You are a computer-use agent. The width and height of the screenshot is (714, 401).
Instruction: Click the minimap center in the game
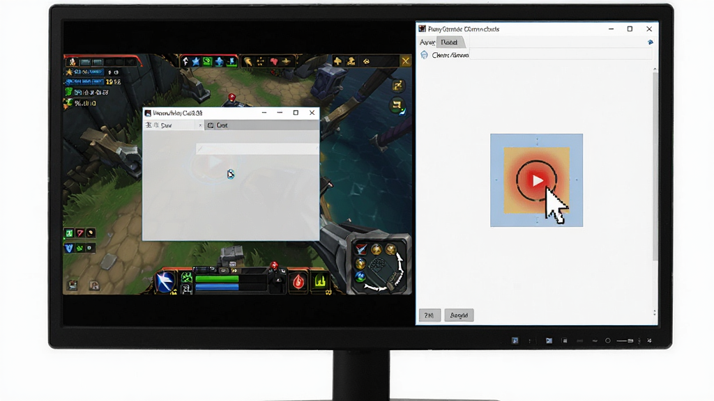coord(380,268)
